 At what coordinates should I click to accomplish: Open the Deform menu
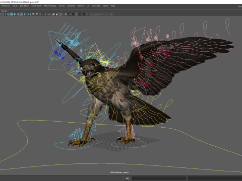point(81,6)
